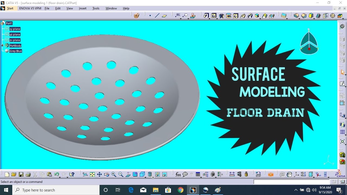This screenshot has height=195, width=347.
Task: Open Redo history dropdown arrow
Action: pyautogui.click(x=68, y=177)
